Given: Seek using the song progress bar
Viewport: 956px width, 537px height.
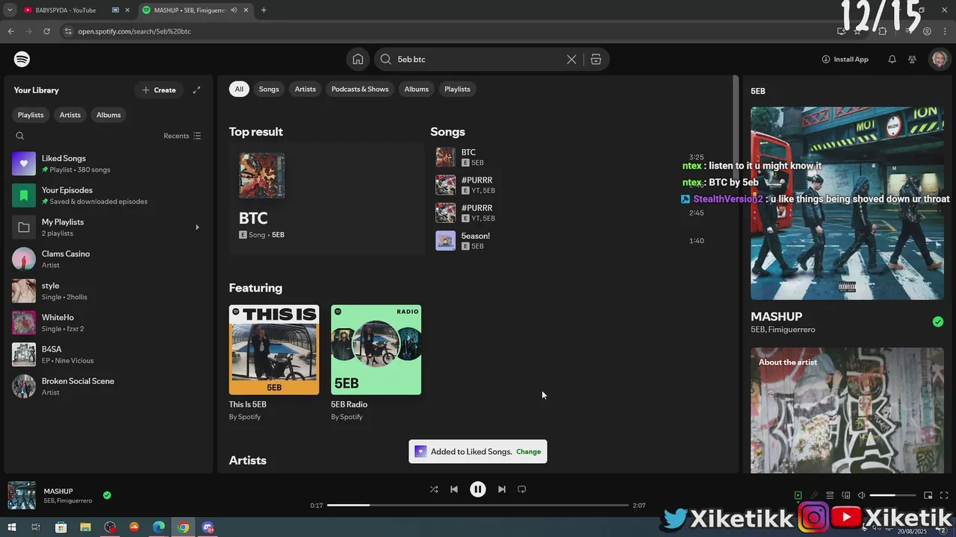Looking at the screenshot, I should 478,506.
